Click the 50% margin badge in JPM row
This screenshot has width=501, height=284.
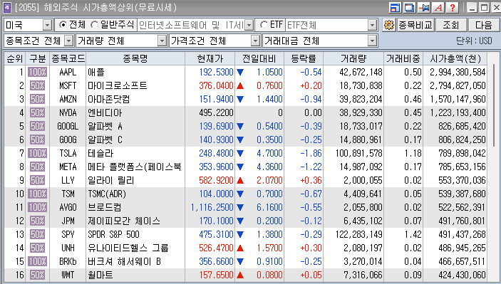[x=37, y=221]
